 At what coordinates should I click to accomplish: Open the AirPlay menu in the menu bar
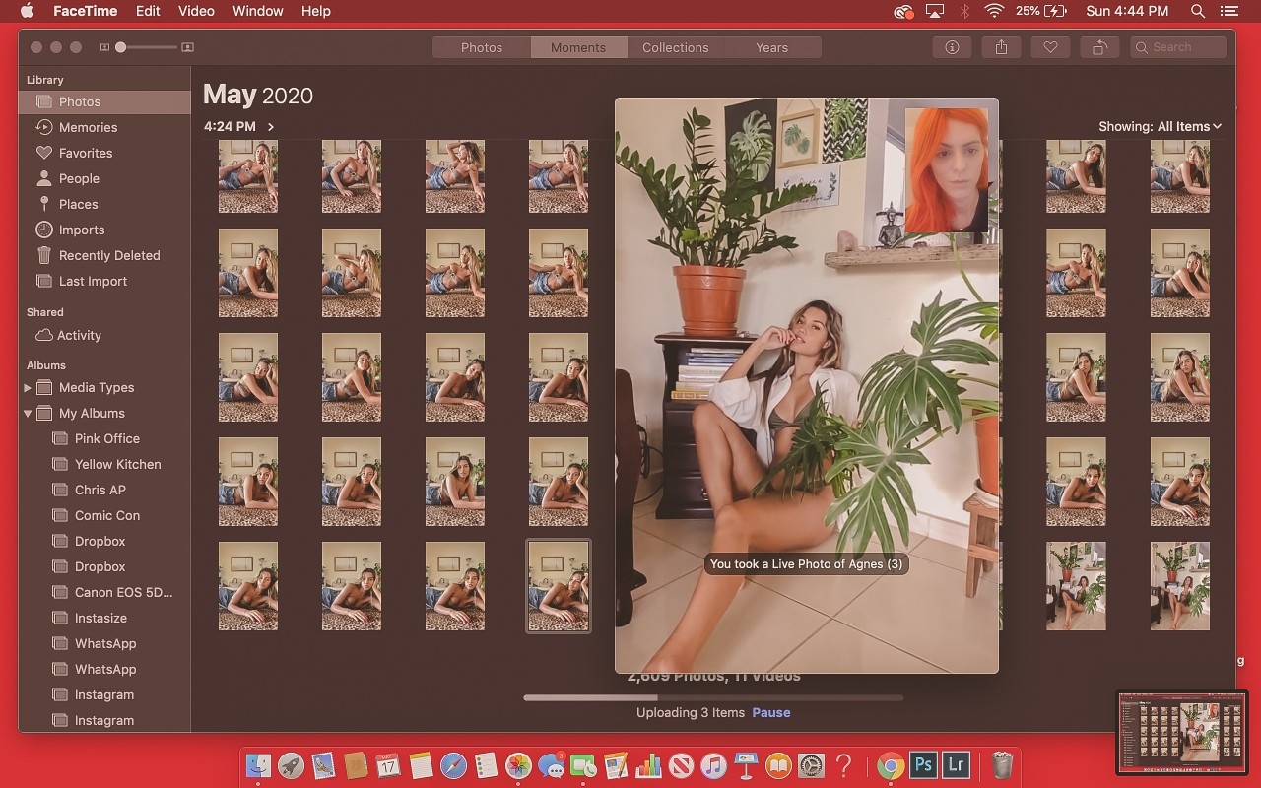[x=935, y=11]
